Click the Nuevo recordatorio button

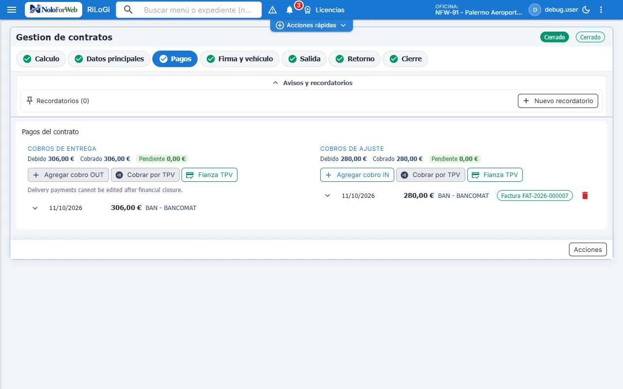(558, 101)
